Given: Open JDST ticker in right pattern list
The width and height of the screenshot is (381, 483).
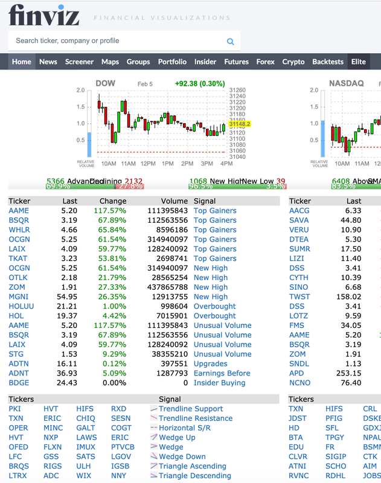Looking at the screenshot, I should point(298,418).
